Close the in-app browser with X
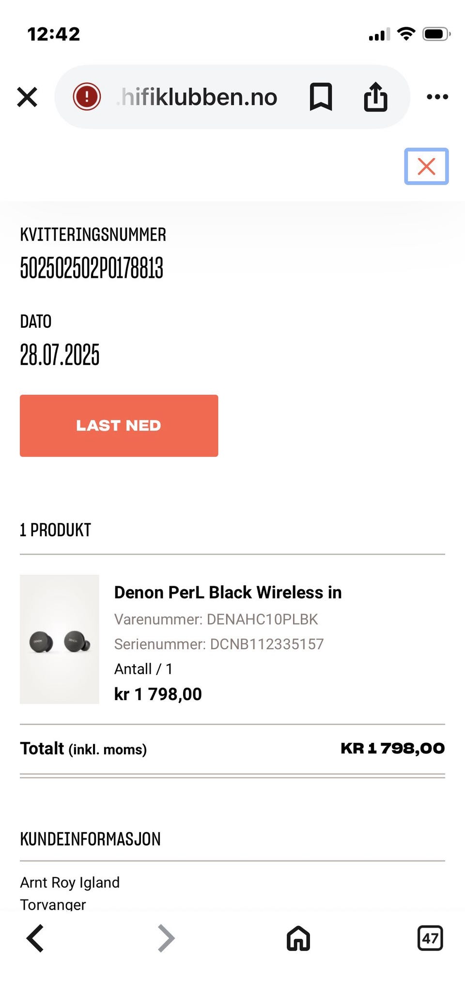Image resolution: width=465 pixels, height=1008 pixels. (x=27, y=97)
